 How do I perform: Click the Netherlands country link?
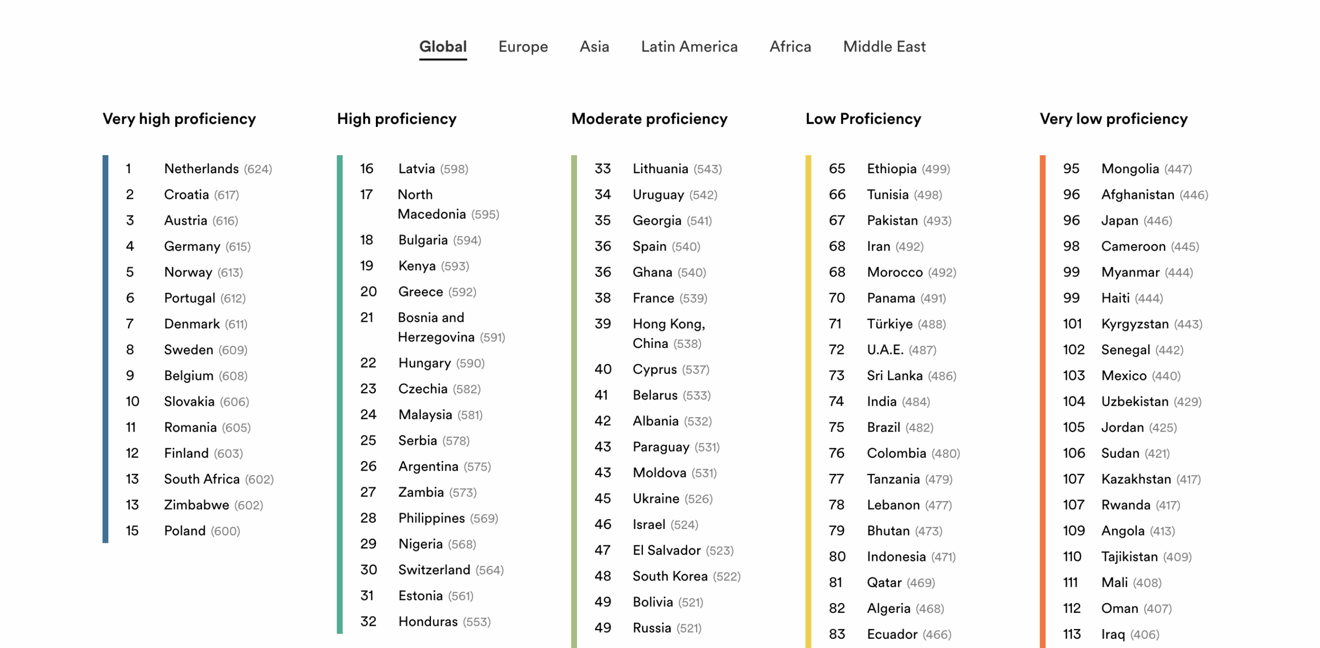coord(201,169)
